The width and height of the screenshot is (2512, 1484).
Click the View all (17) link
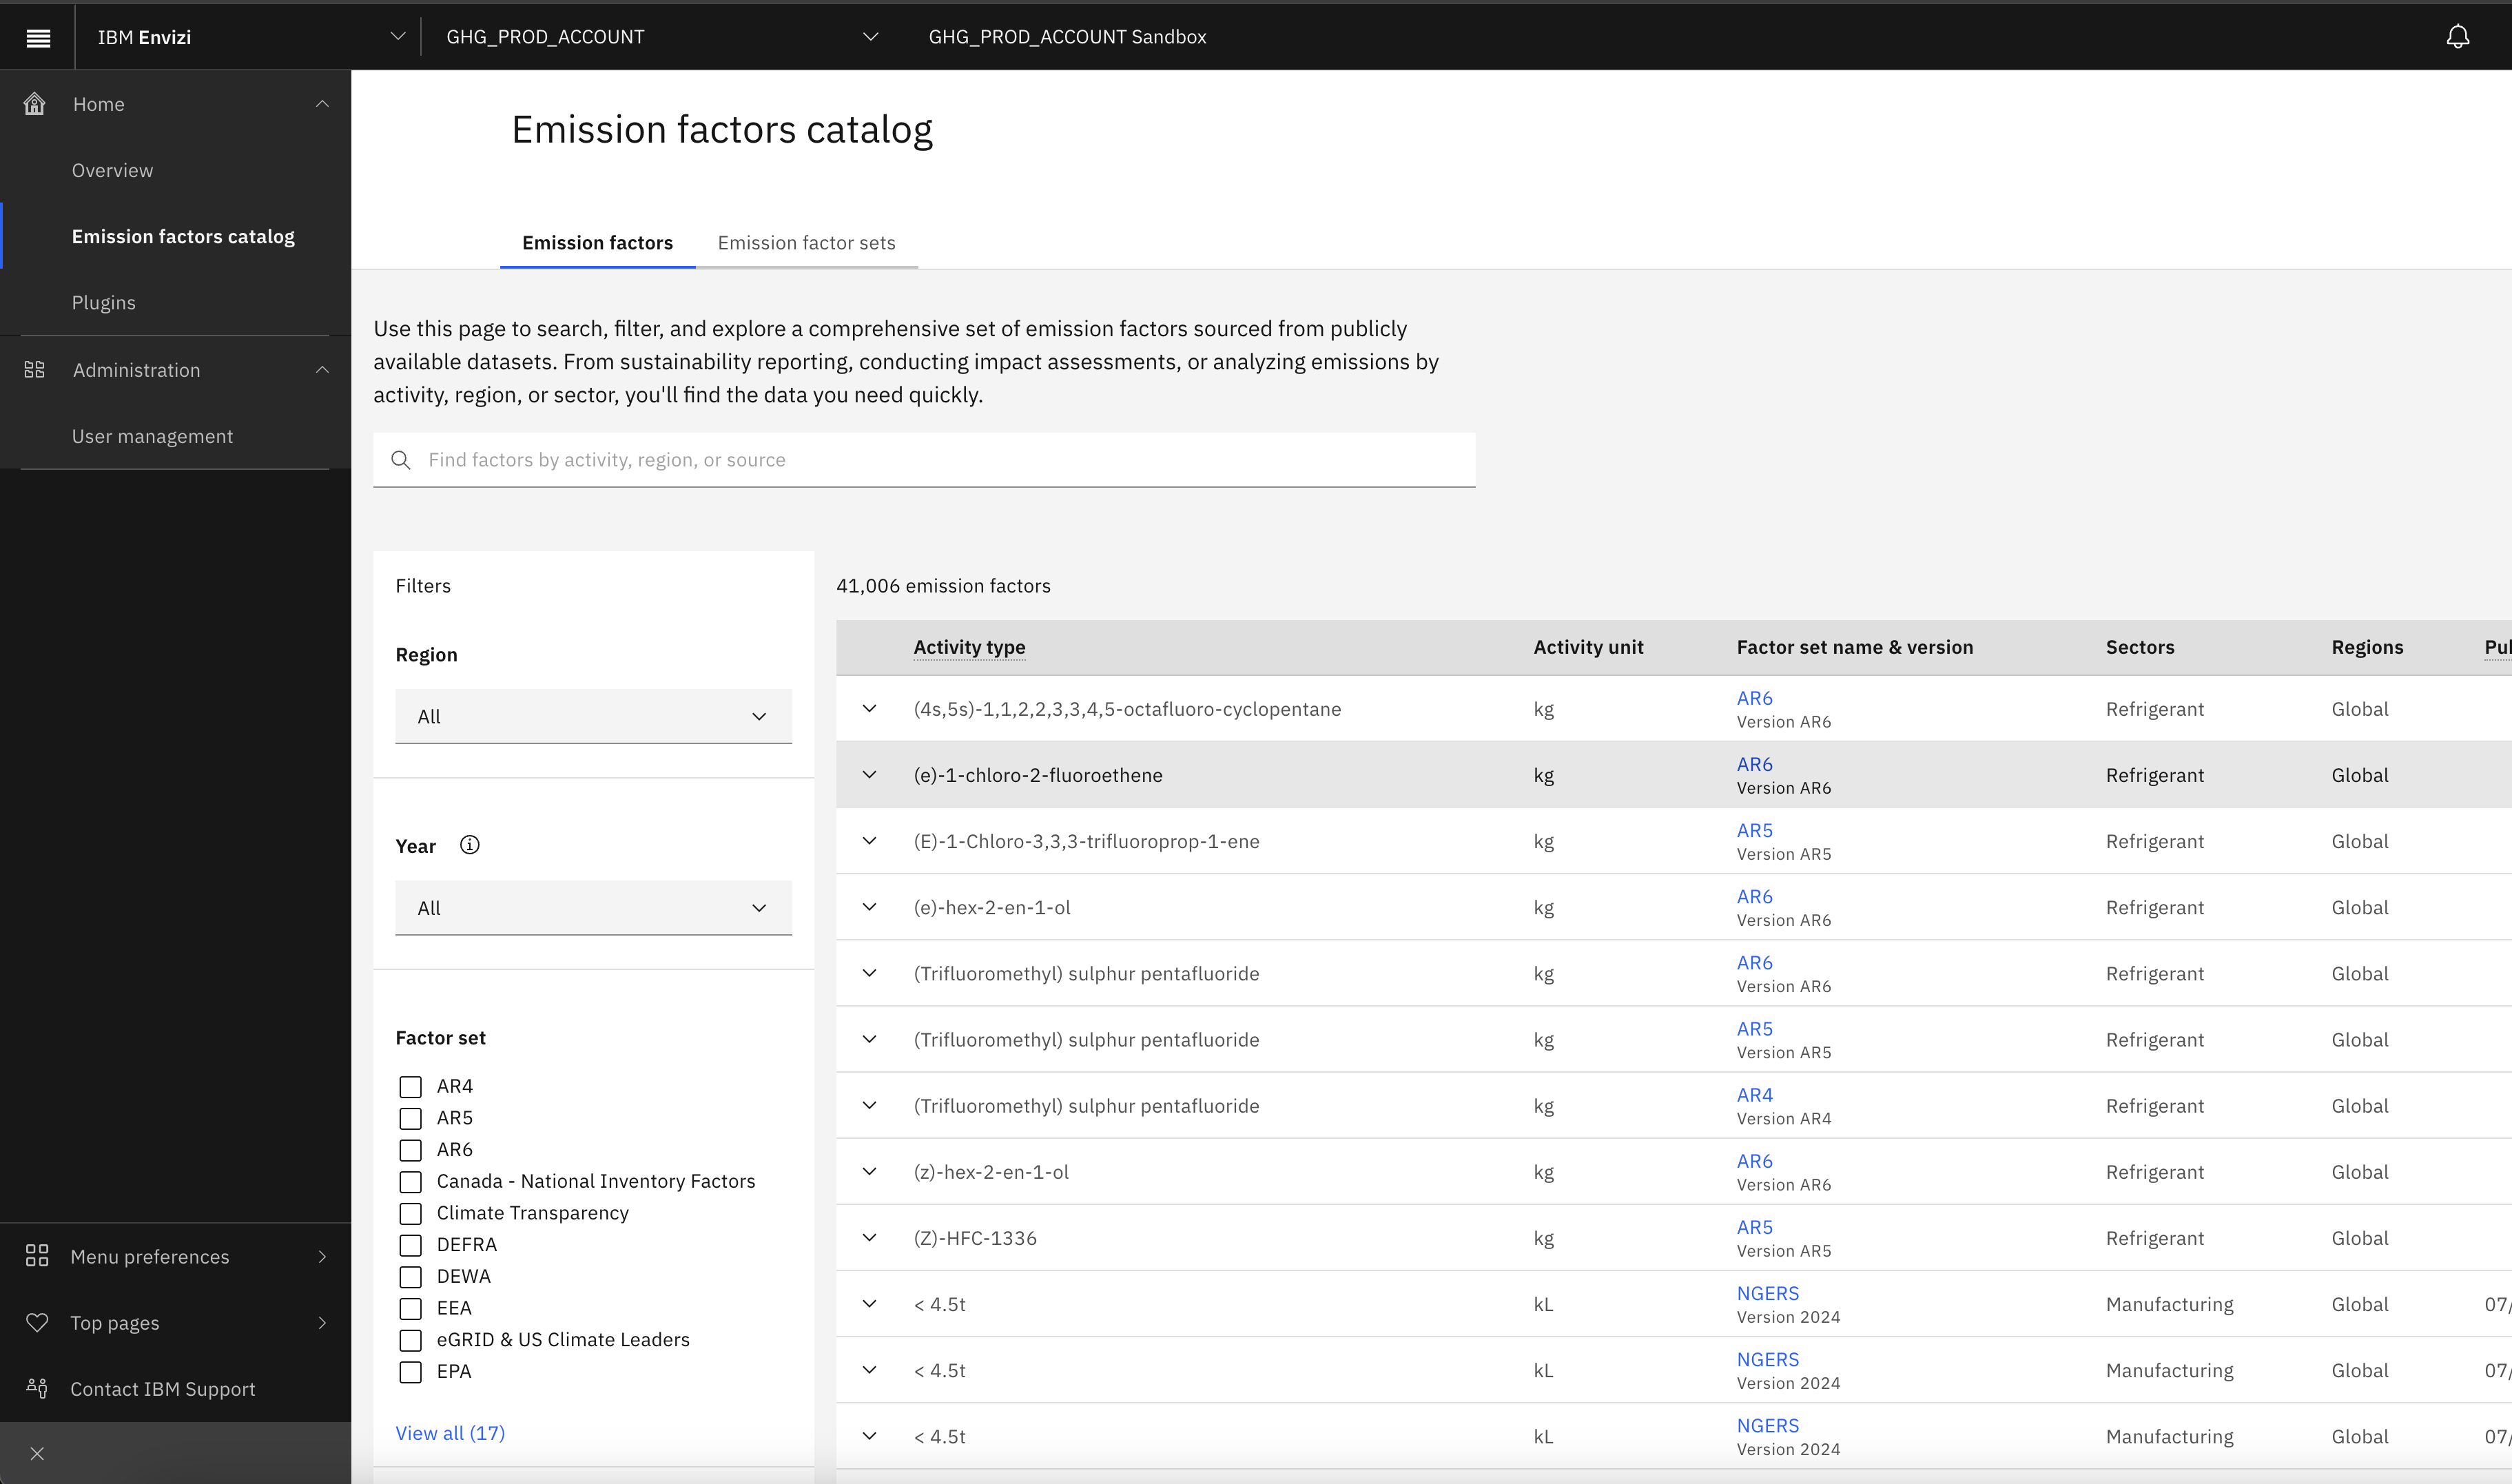pyautogui.click(x=450, y=1432)
